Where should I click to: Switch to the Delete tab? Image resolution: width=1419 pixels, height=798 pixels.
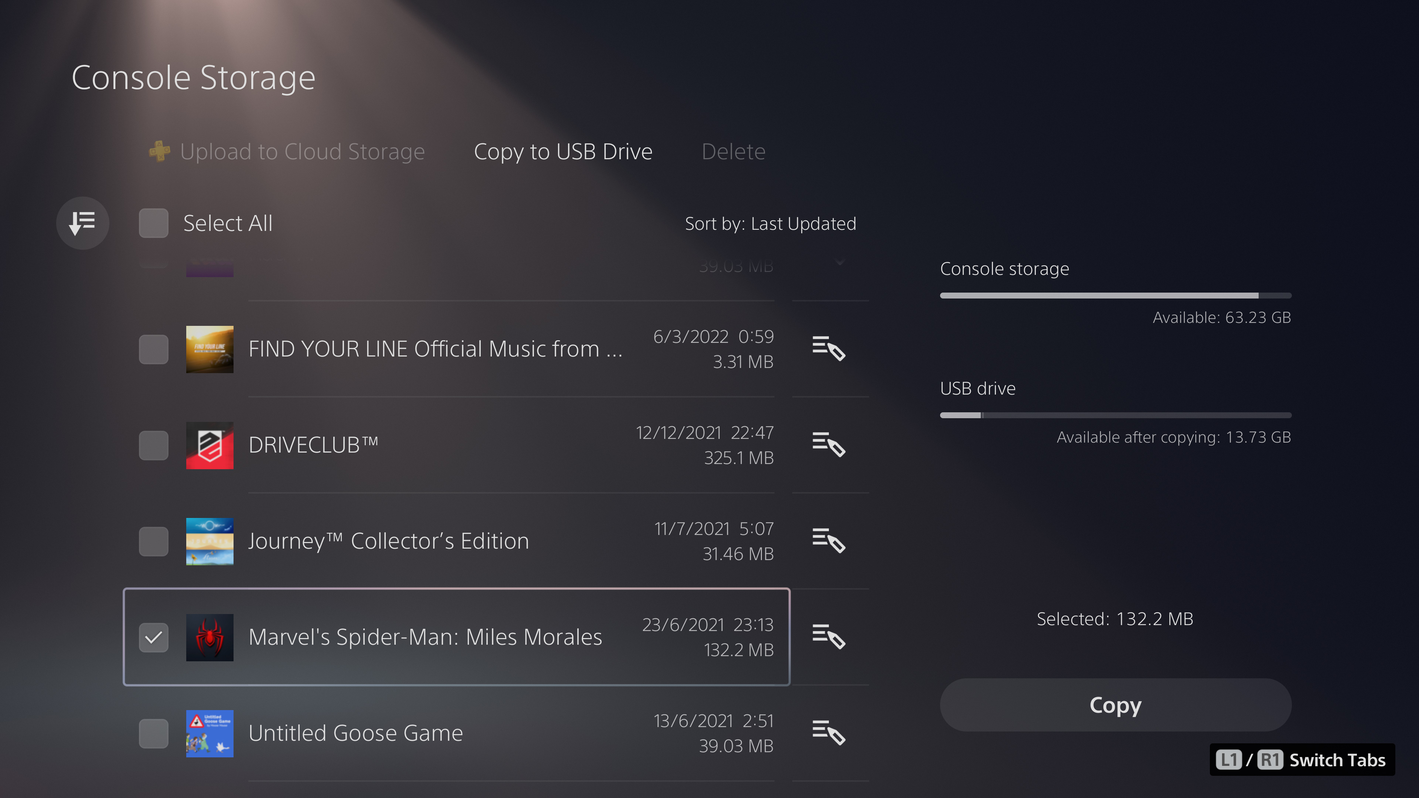tap(733, 151)
